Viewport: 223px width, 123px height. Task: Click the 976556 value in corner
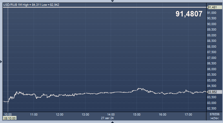[215, 114]
